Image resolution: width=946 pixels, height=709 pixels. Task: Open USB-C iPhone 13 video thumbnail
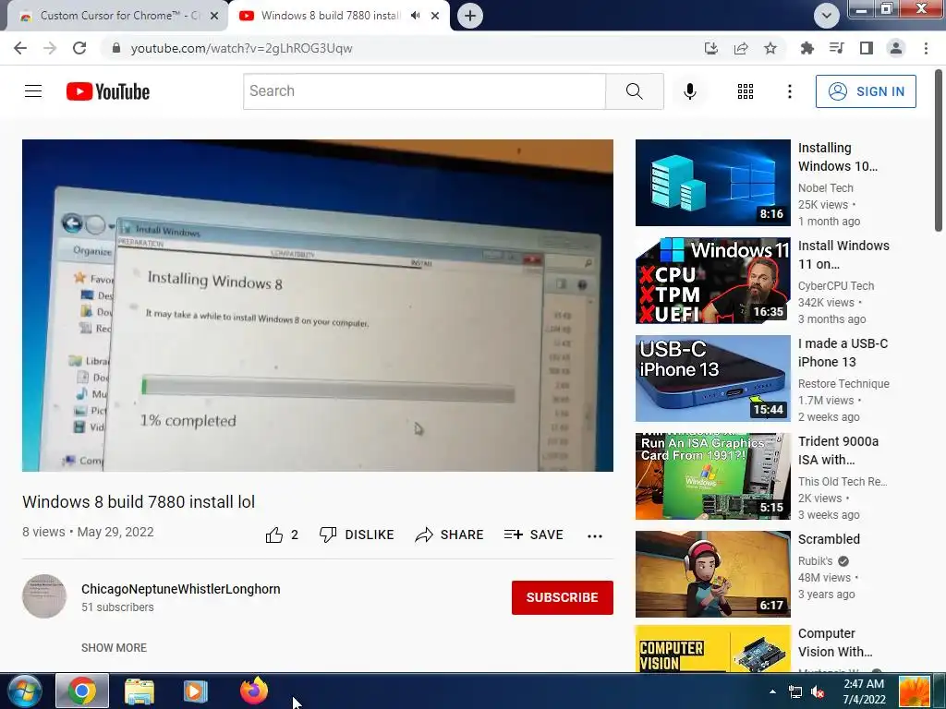pyautogui.click(x=713, y=378)
